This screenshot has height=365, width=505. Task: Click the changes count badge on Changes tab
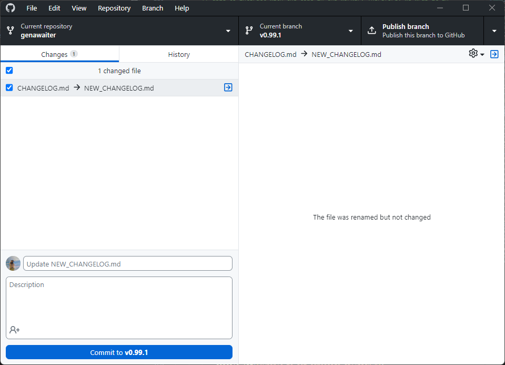(x=74, y=54)
